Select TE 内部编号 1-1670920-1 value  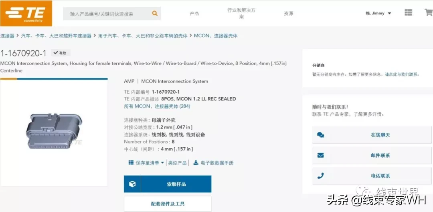tap(166, 92)
